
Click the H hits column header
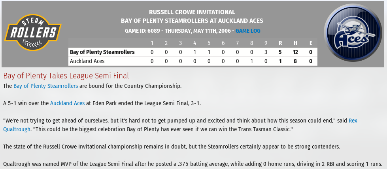(x=295, y=43)
